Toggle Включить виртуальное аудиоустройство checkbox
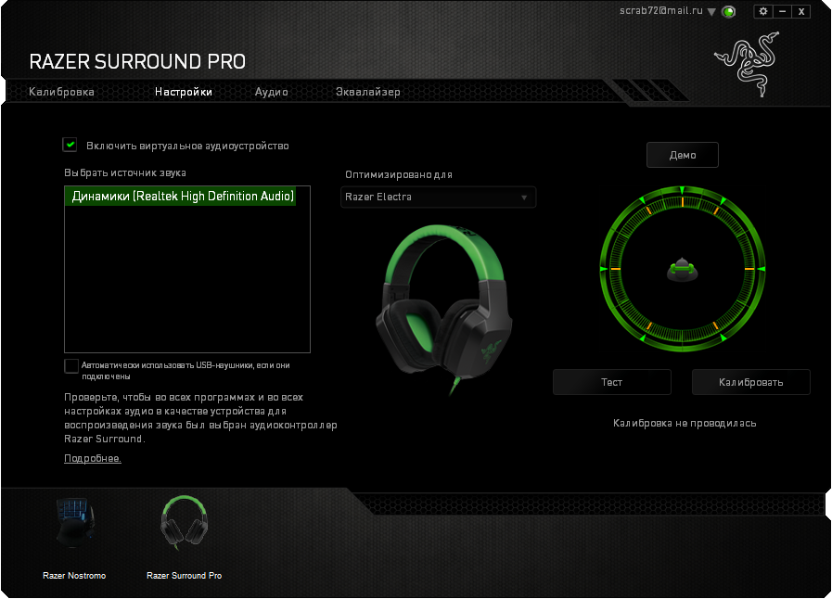 pyautogui.click(x=70, y=145)
